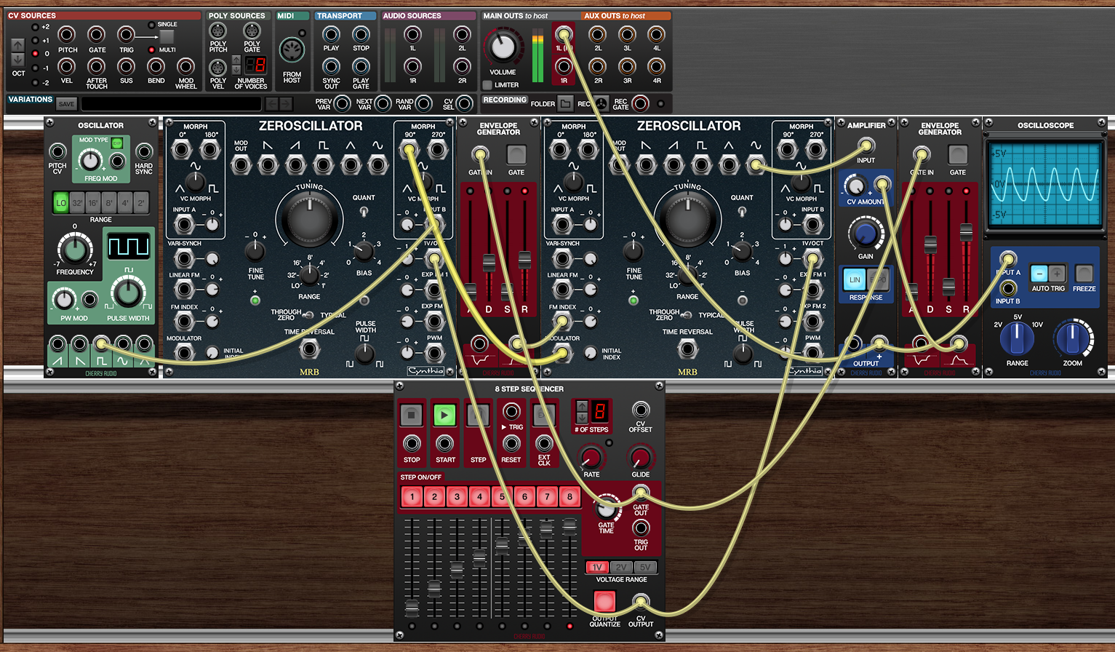This screenshot has width=1115, height=652.
Task: Click the CV Sources PITCH jack
Action: 67,34
